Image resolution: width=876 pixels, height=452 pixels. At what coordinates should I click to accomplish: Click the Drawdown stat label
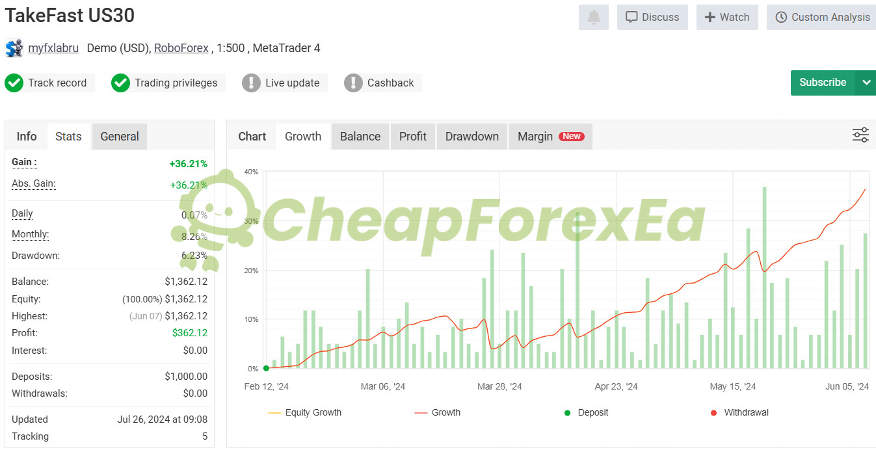[x=36, y=256]
